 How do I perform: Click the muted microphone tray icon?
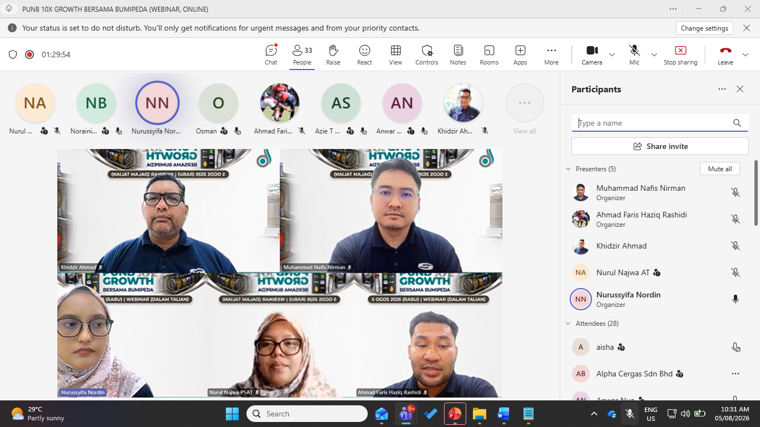pyautogui.click(x=630, y=414)
